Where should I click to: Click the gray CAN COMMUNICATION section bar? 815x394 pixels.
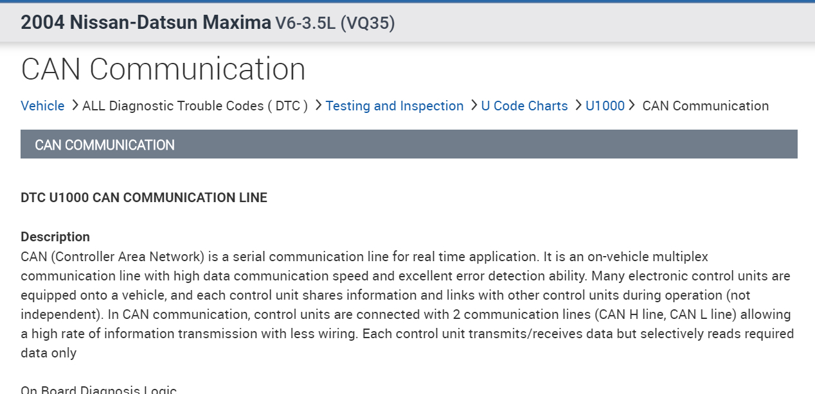[409, 144]
